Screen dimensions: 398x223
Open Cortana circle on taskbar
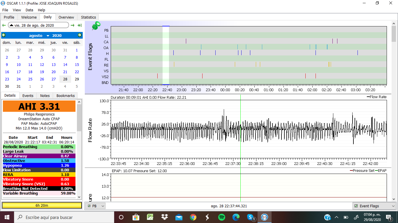121,217
